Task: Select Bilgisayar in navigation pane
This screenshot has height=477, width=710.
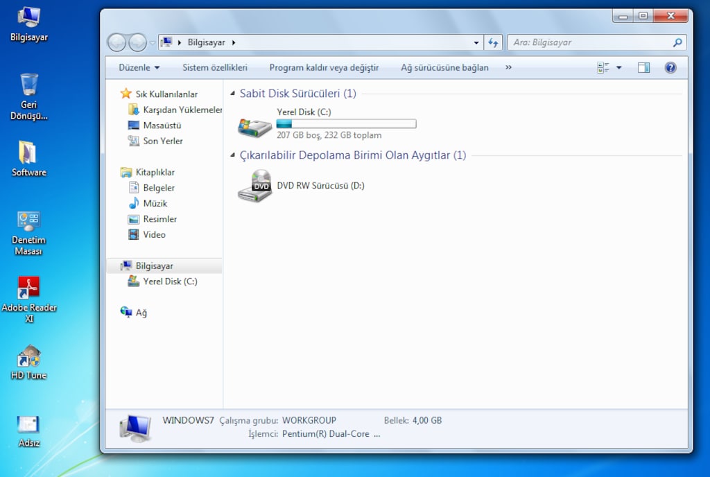Action: [x=164, y=266]
